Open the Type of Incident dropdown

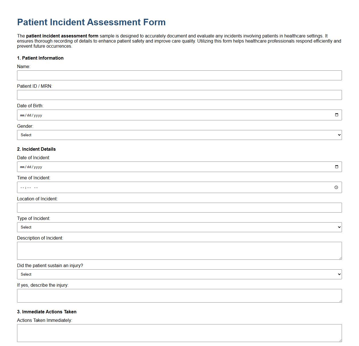point(179,227)
